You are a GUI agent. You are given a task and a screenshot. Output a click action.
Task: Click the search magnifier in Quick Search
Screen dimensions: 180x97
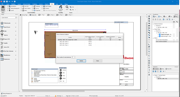[x=16, y=17]
